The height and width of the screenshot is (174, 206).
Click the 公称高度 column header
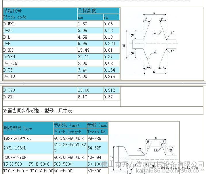98,11
